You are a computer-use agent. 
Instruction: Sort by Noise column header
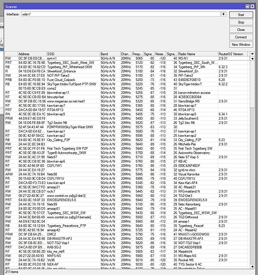[x=160, y=54]
